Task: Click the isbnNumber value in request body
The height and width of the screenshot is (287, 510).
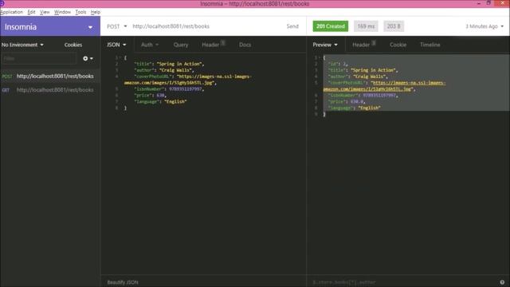Action: pos(186,89)
